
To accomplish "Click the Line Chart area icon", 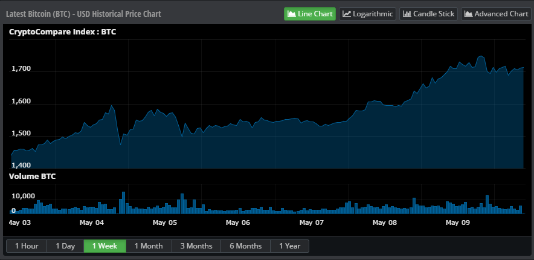I will click(292, 14).
